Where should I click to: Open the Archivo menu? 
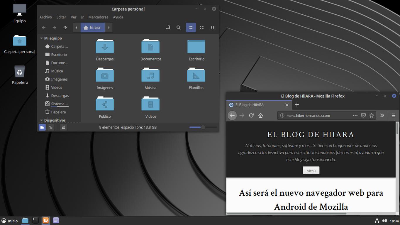(46, 17)
